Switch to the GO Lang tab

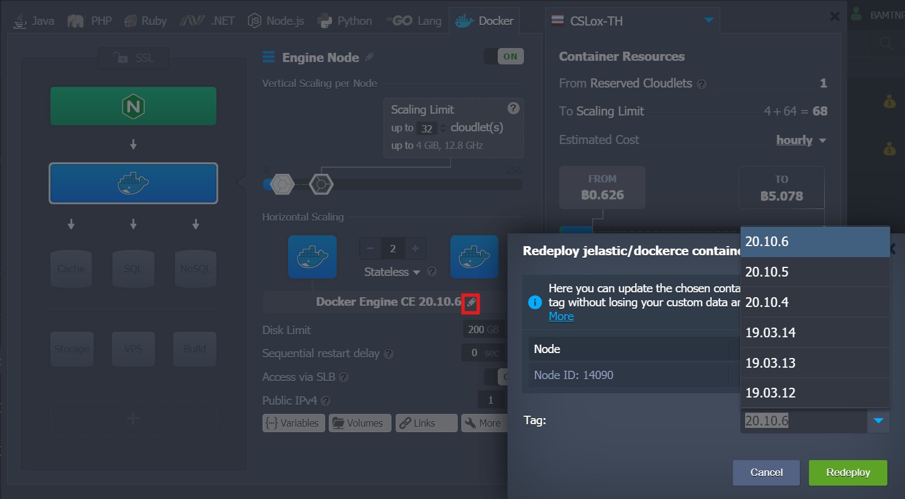click(413, 21)
